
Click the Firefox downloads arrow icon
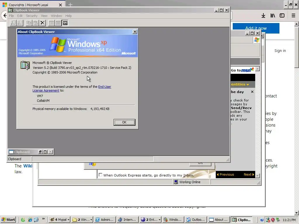[x=263, y=15]
